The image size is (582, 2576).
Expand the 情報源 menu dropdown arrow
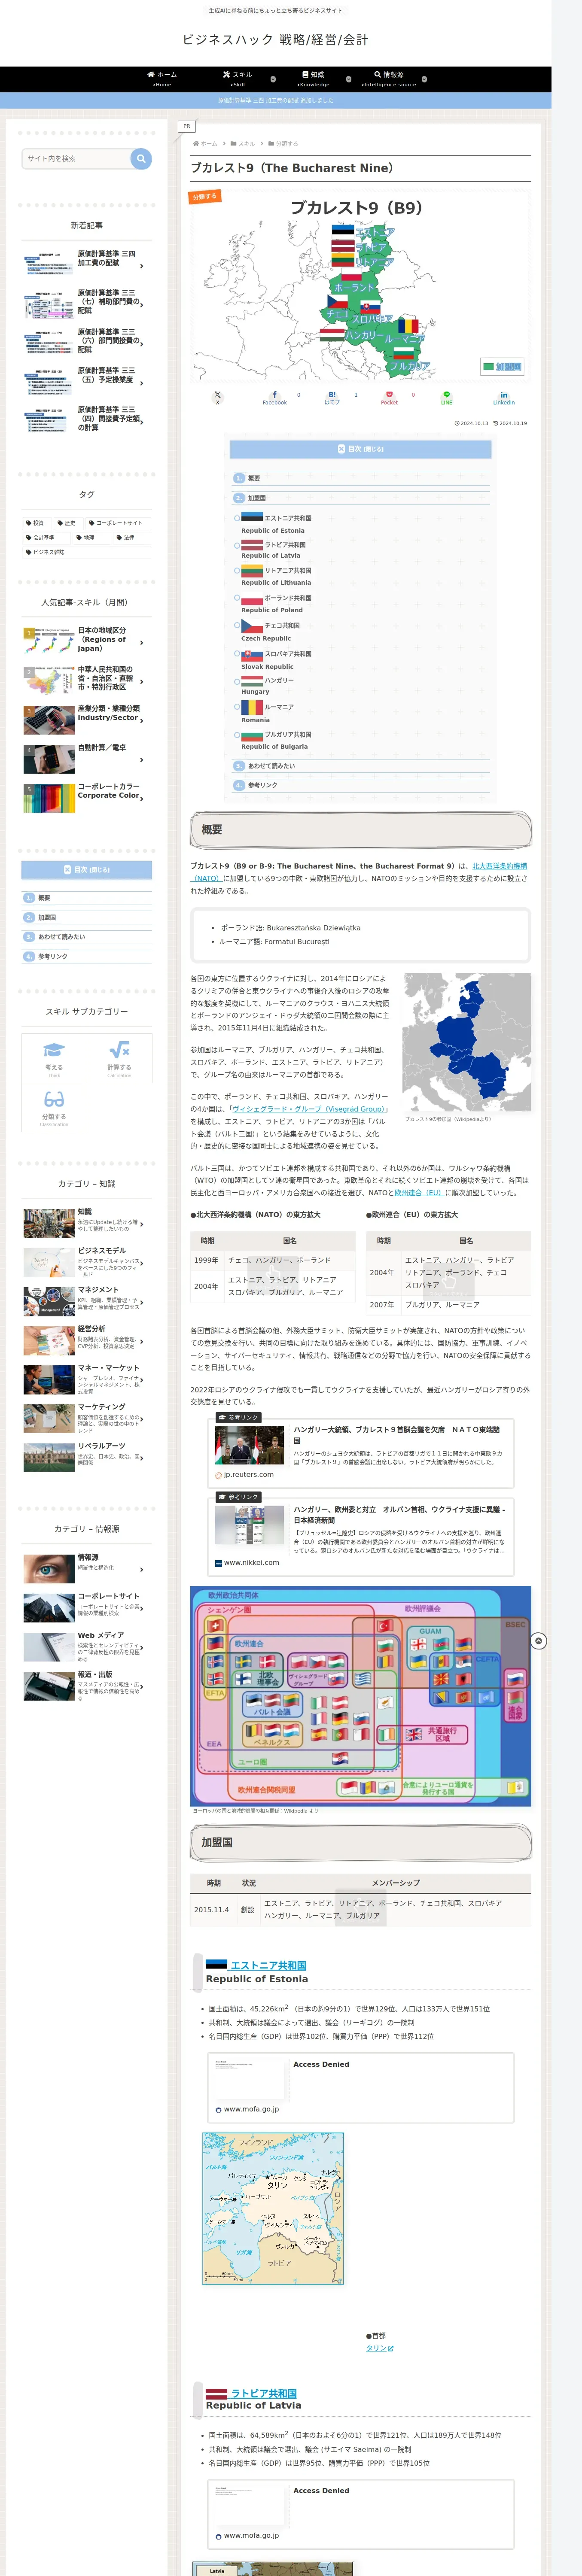click(424, 79)
